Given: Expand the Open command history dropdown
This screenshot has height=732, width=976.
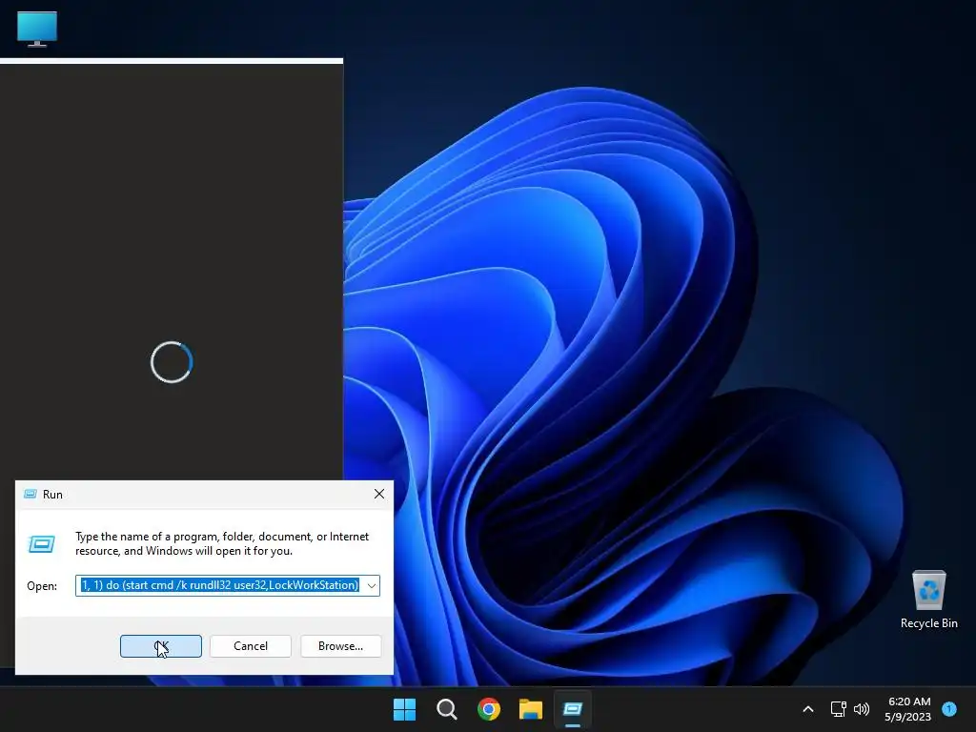Looking at the screenshot, I should [372, 586].
